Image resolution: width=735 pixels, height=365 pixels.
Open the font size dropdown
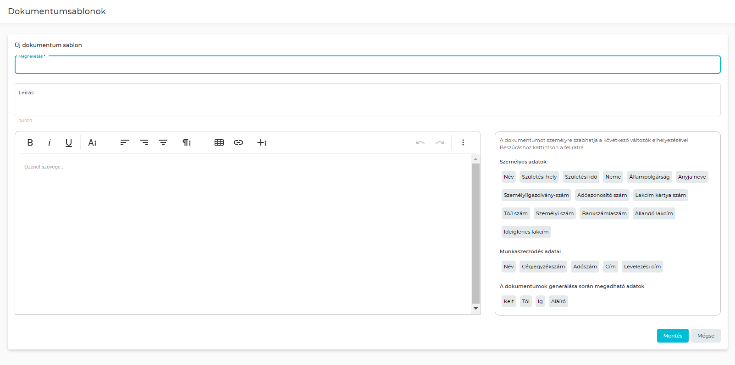point(93,142)
